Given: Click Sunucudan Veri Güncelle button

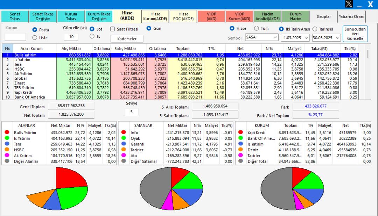Looking at the screenshot, I should 355,34.
